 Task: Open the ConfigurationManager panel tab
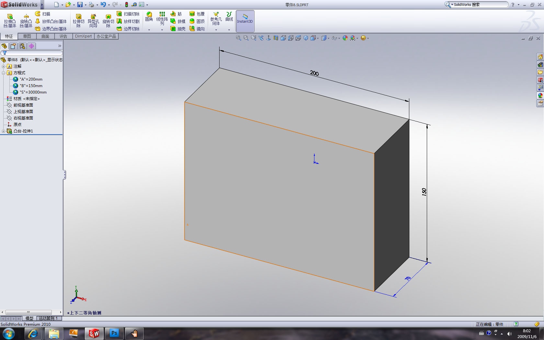[22, 46]
